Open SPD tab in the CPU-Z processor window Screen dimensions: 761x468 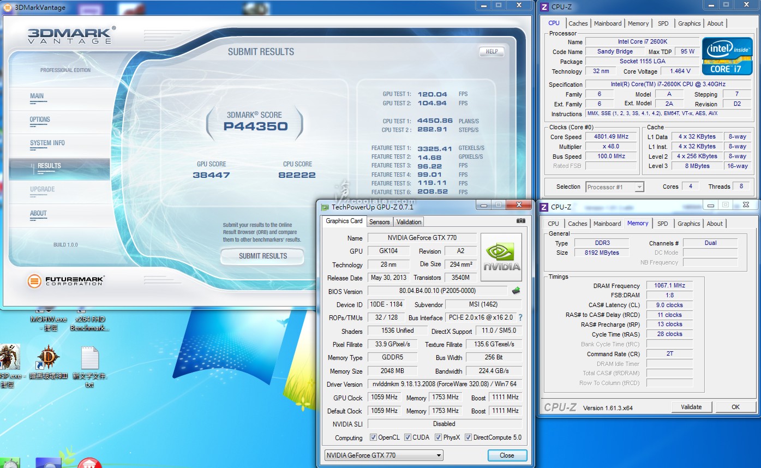(x=663, y=23)
